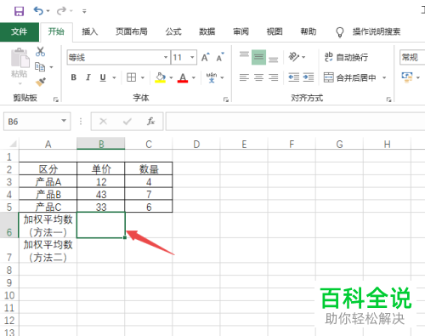Click the Borders icon

click(131, 77)
